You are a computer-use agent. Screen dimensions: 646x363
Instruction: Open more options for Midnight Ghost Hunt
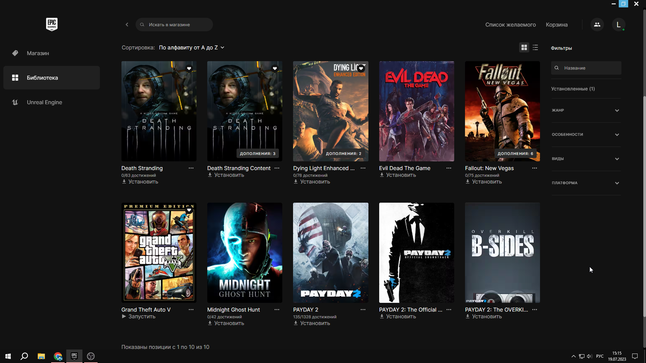click(277, 310)
